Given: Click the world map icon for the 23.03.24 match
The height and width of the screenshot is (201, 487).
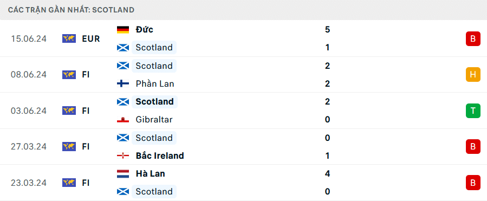Looking at the screenshot, I should coord(69,183).
